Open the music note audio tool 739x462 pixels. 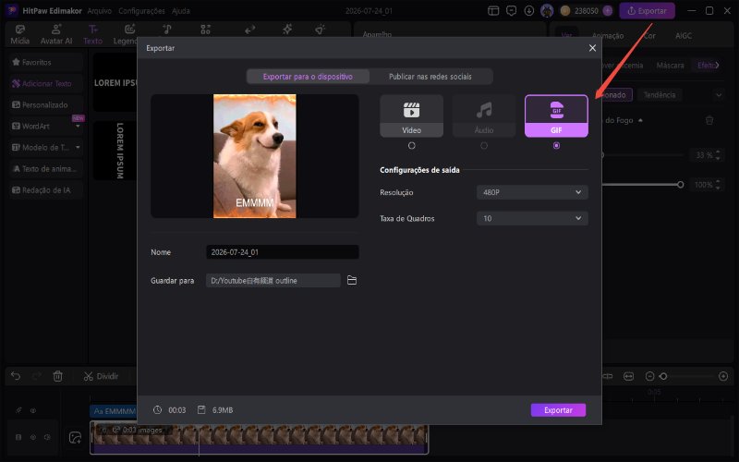(167, 30)
